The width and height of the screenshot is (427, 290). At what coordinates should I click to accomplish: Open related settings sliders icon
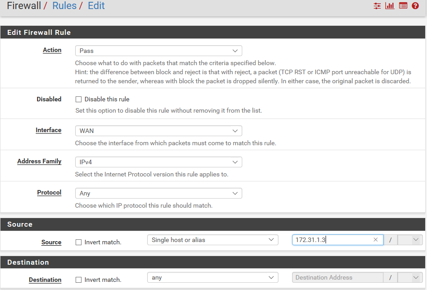[377, 6]
